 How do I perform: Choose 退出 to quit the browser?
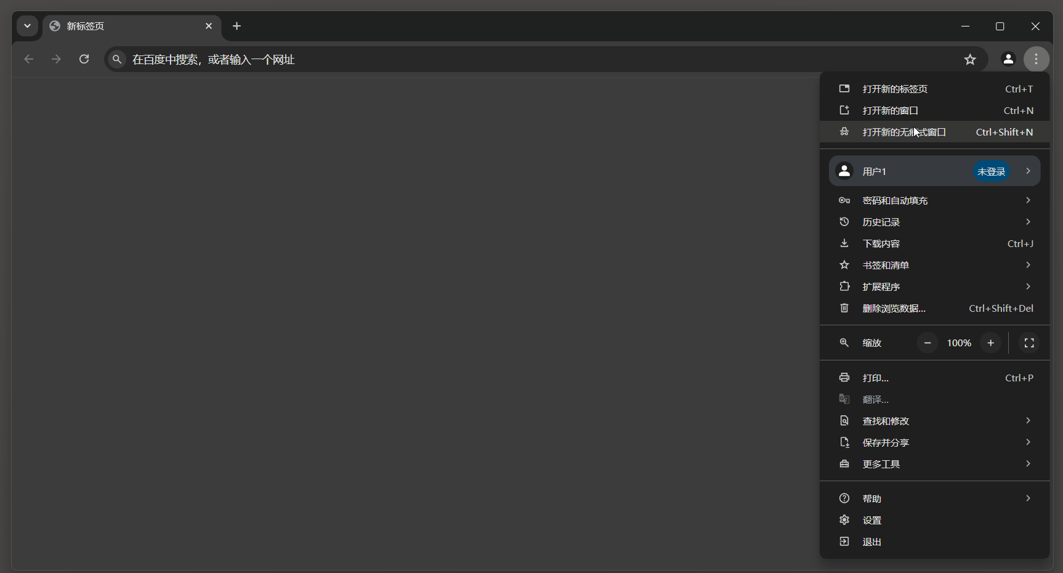[x=935, y=542]
